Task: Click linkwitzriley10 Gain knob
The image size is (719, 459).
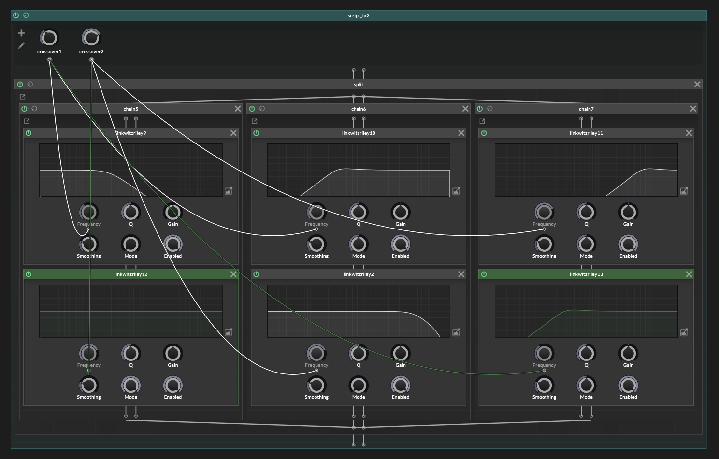Action: [401, 212]
